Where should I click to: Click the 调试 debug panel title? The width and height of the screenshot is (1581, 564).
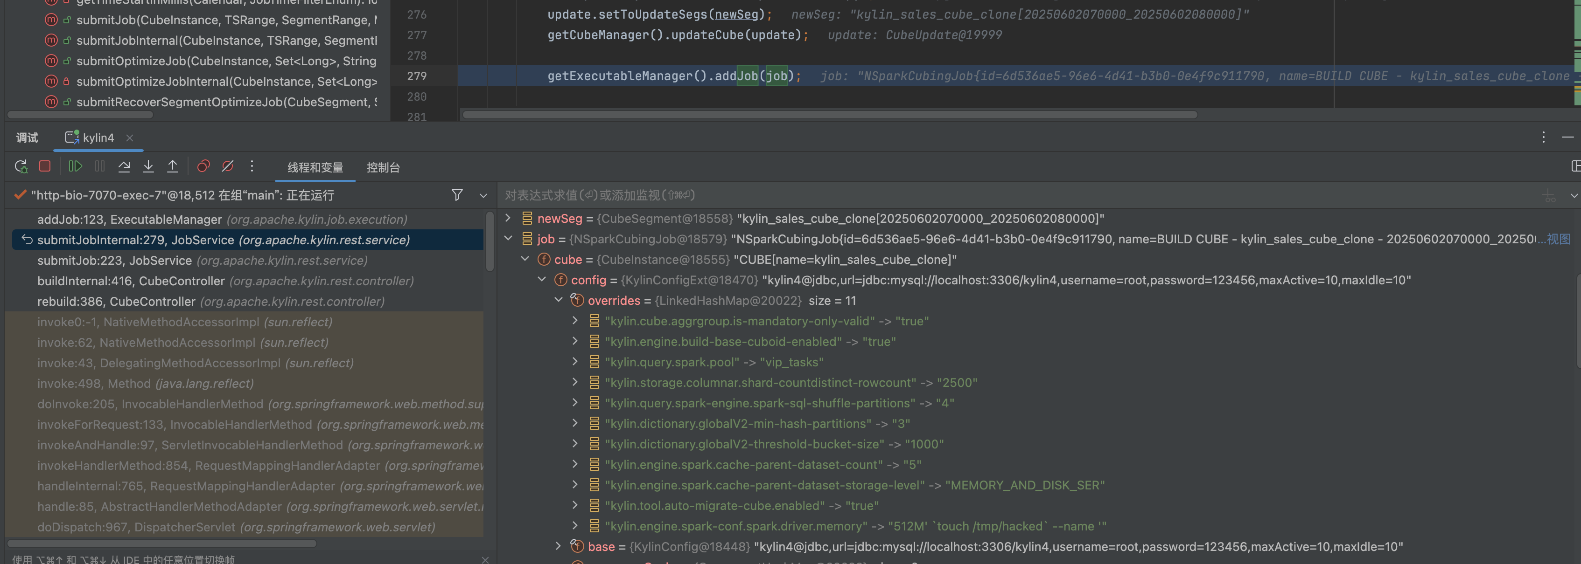(27, 138)
